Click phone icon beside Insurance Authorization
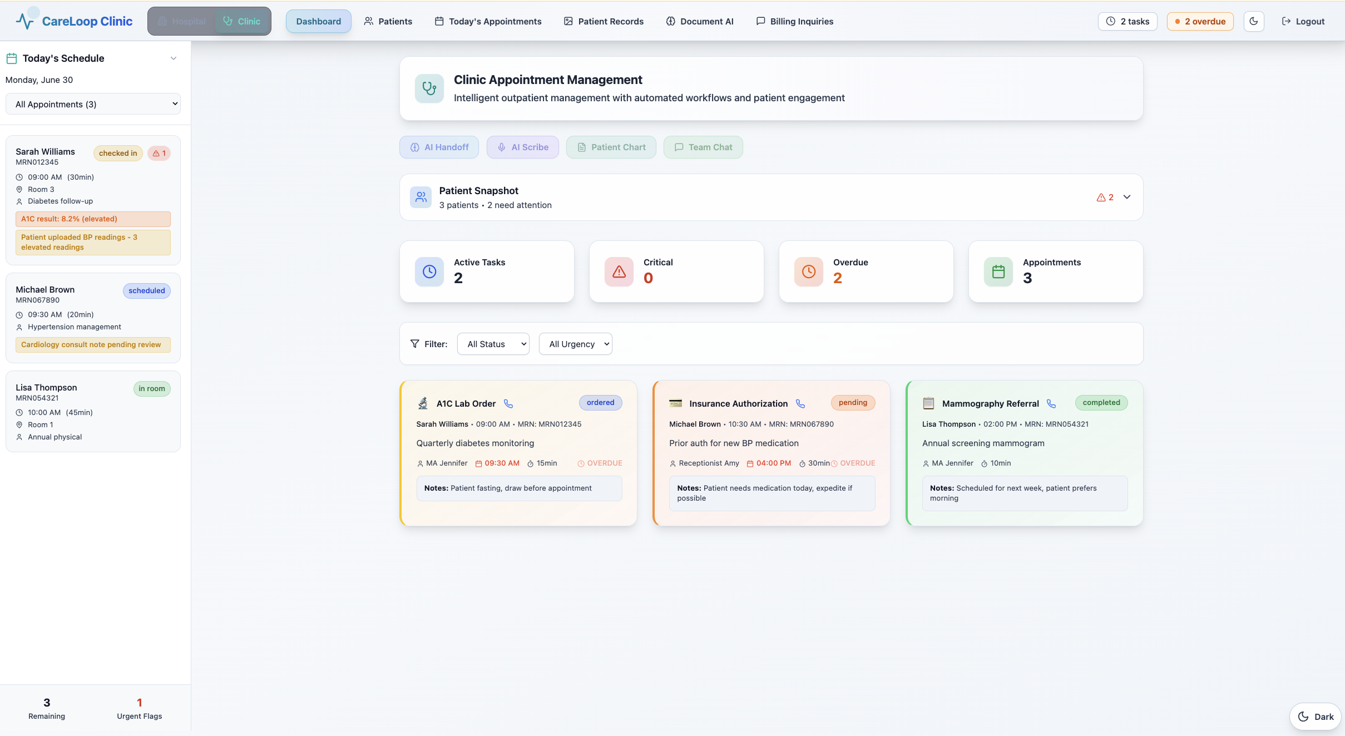 pyautogui.click(x=800, y=404)
